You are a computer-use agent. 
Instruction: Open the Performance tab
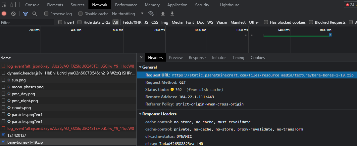(x=126, y=5)
